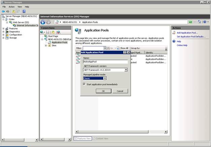Collapse the Roles tree node

[x=3, y=19]
